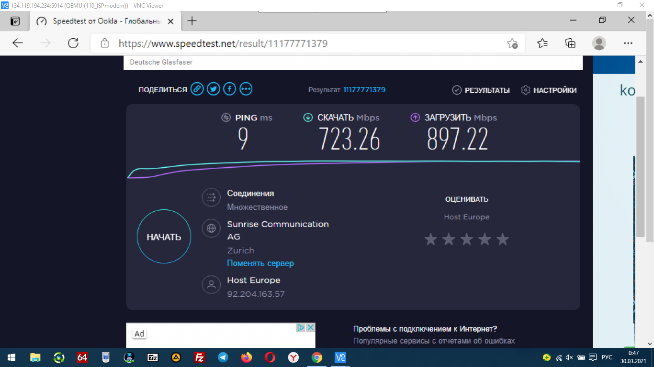The width and height of the screenshot is (654, 367).
Task: Open the Windows Start menu
Action: 11,357
